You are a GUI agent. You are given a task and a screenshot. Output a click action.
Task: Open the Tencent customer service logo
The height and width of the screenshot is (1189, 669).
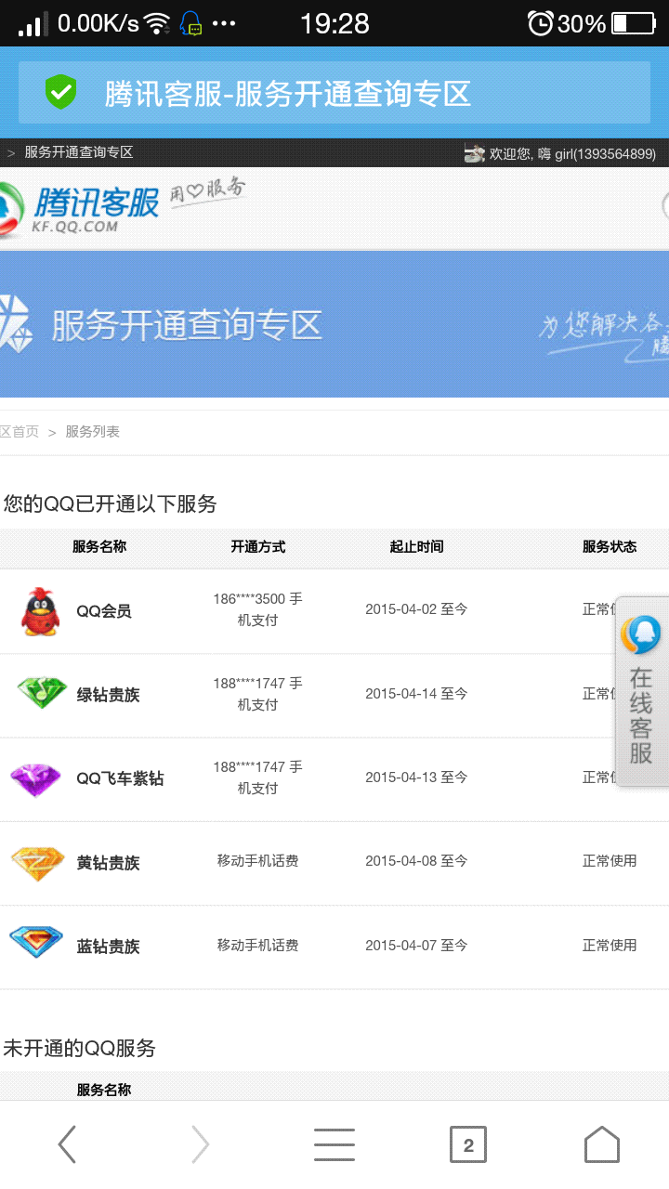[x=79, y=208]
